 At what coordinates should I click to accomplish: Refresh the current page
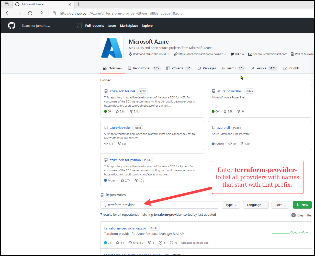click(30, 13)
